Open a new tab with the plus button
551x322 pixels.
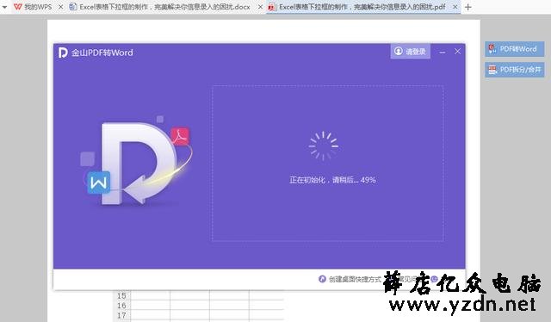pyautogui.click(x=467, y=7)
